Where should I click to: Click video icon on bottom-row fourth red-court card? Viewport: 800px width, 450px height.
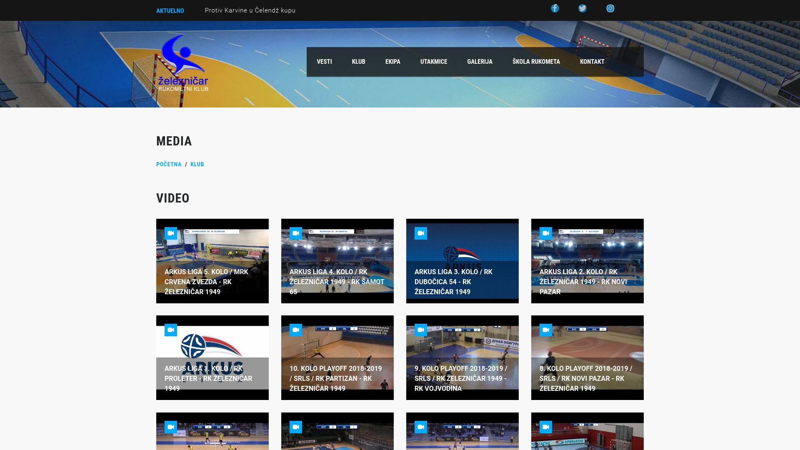tap(546, 427)
